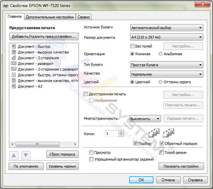Screen dimensions: 213x189
Task: Switch to 'Дополнительные настройки' tab
Action: pos(50,17)
